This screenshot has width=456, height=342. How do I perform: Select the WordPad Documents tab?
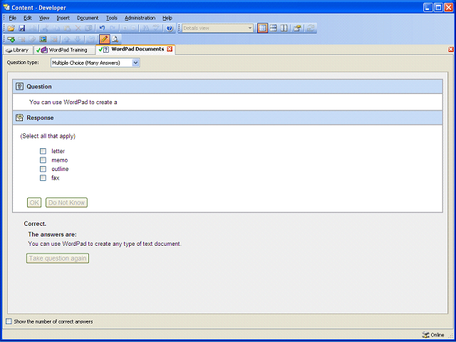135,49
